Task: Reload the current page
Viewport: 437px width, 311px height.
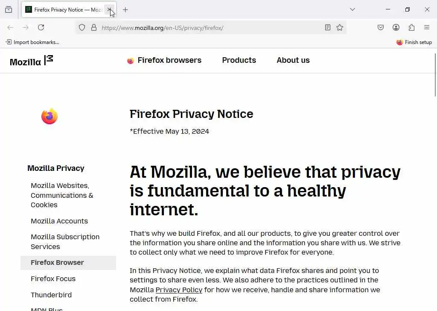Action: pos(41,27)
